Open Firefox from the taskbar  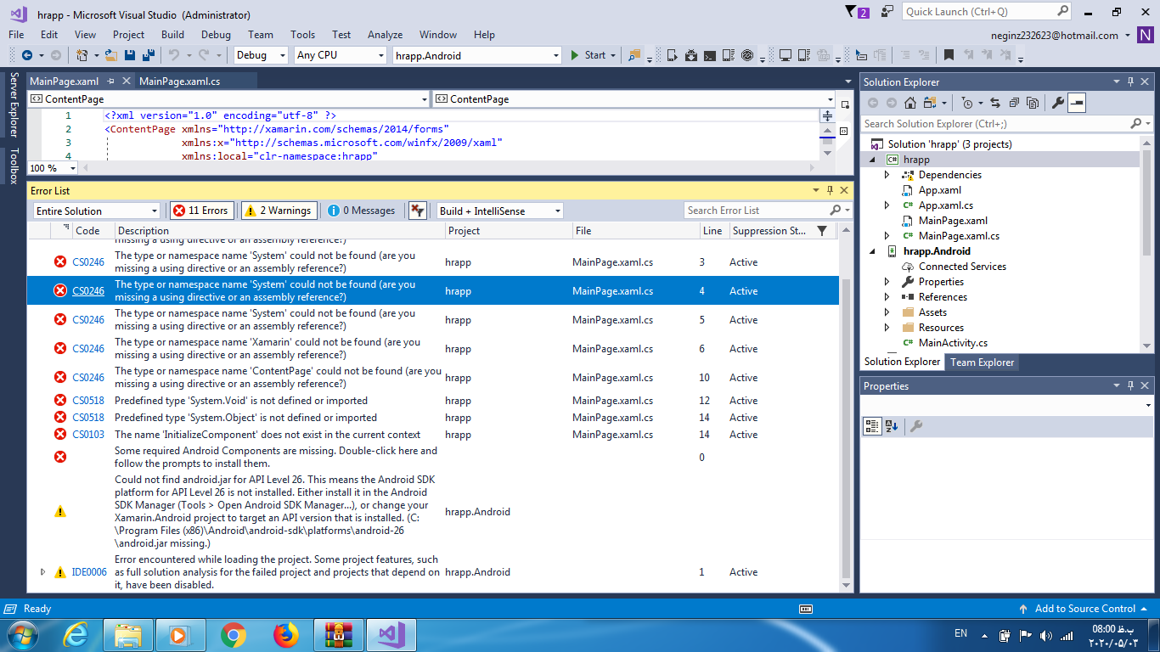[286, 635]
